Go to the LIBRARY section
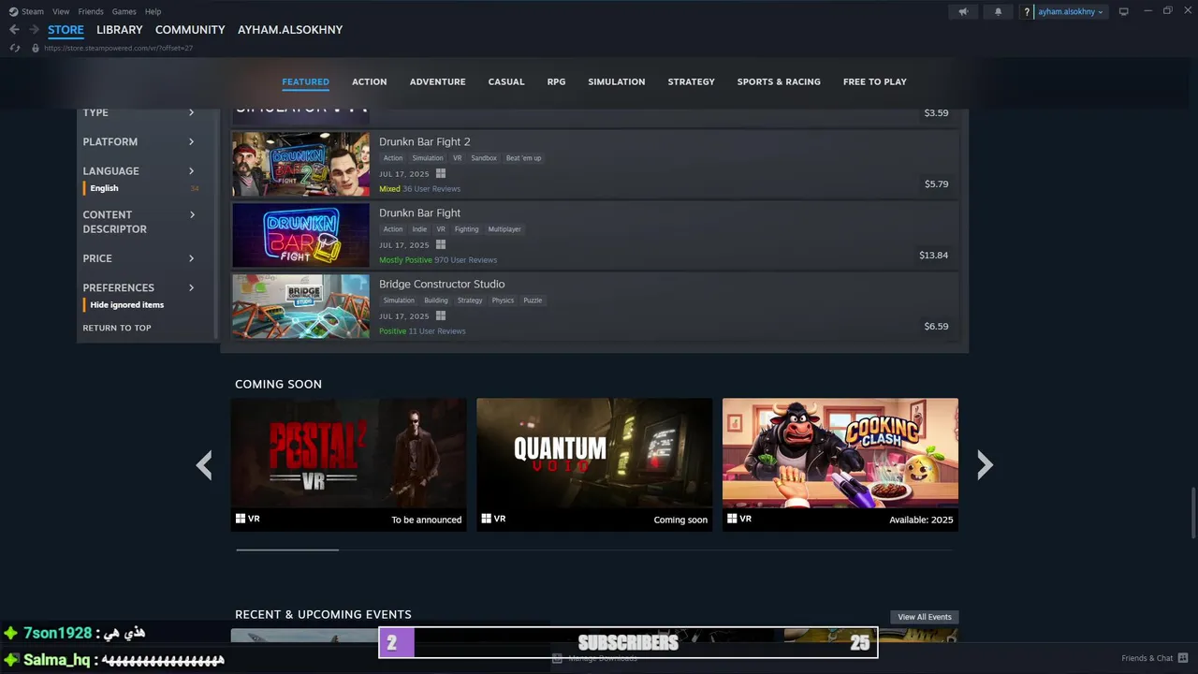This screenshot has height=674, width=1198. [x=119, y=30]
